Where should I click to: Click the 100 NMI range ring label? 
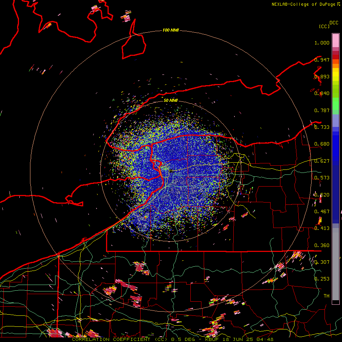(171, 30)
